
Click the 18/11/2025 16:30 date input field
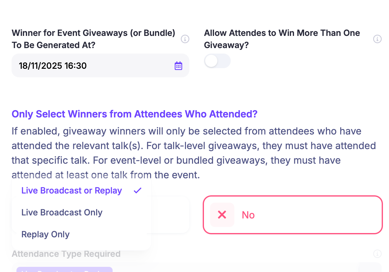coord(100,65)
